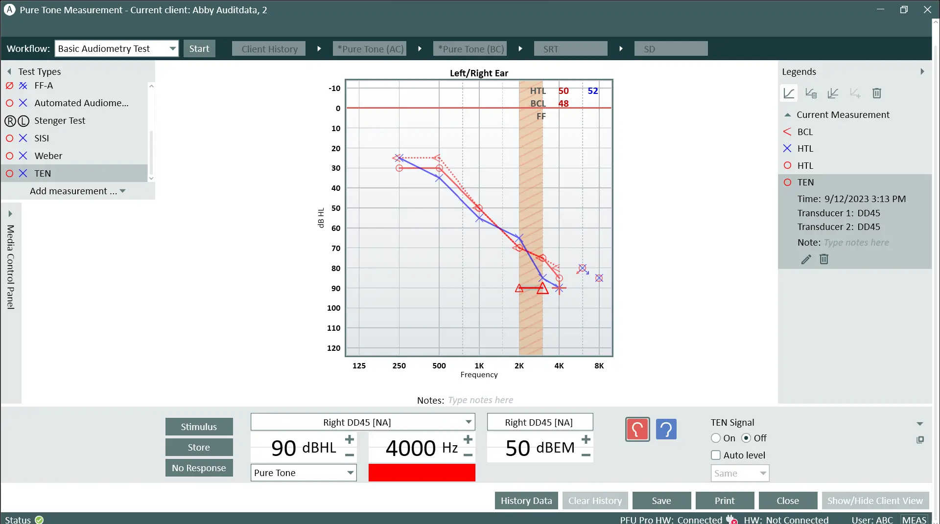The height and width of the screenshot is (524, 940).
Task: Increase dBHL level with the plus icon
Action: pos(349,439)
